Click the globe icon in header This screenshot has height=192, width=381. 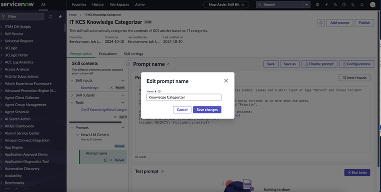click(318, 4)
